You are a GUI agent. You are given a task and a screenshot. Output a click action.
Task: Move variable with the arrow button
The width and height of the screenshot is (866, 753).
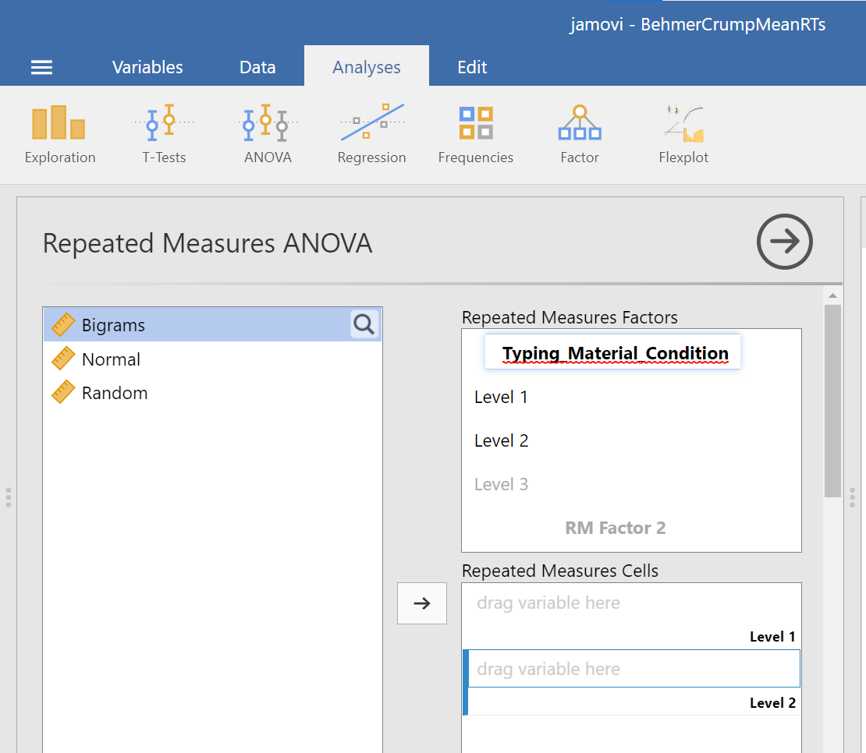pos(422,603)
